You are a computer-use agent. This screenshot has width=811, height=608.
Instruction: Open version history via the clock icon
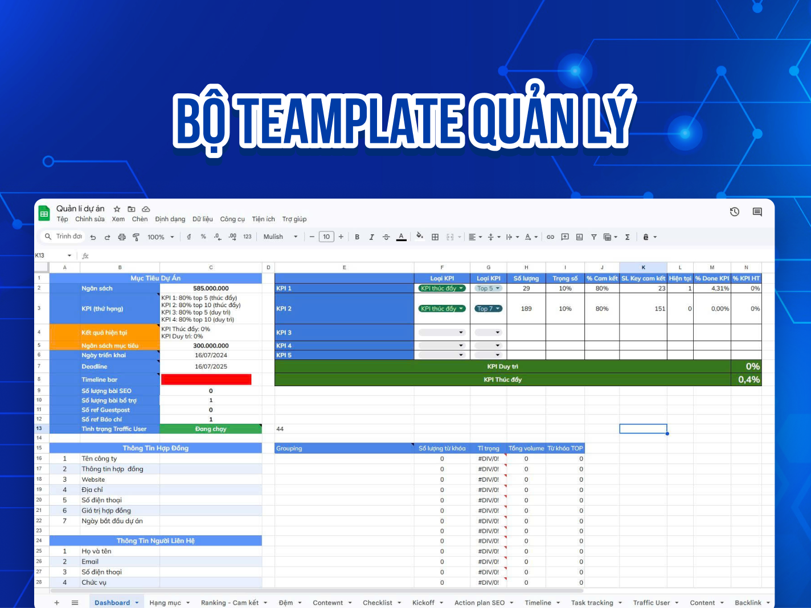pos(734,212)
